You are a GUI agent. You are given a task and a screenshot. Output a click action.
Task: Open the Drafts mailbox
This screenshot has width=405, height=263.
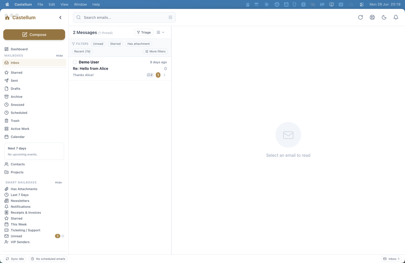pos(34,89)
